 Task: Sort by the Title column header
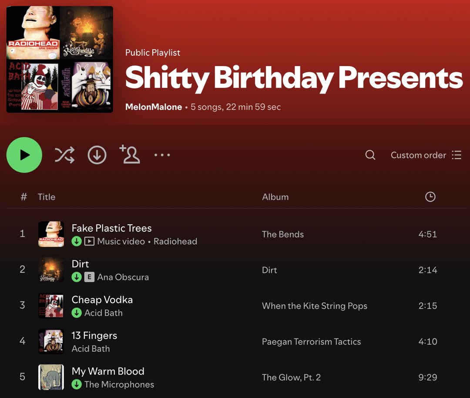pyautogui.click(x=47, y=197)
